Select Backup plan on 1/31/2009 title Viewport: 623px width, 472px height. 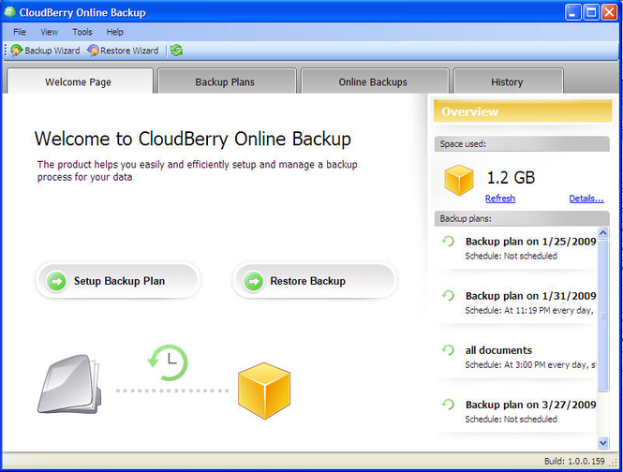[530, 296]
